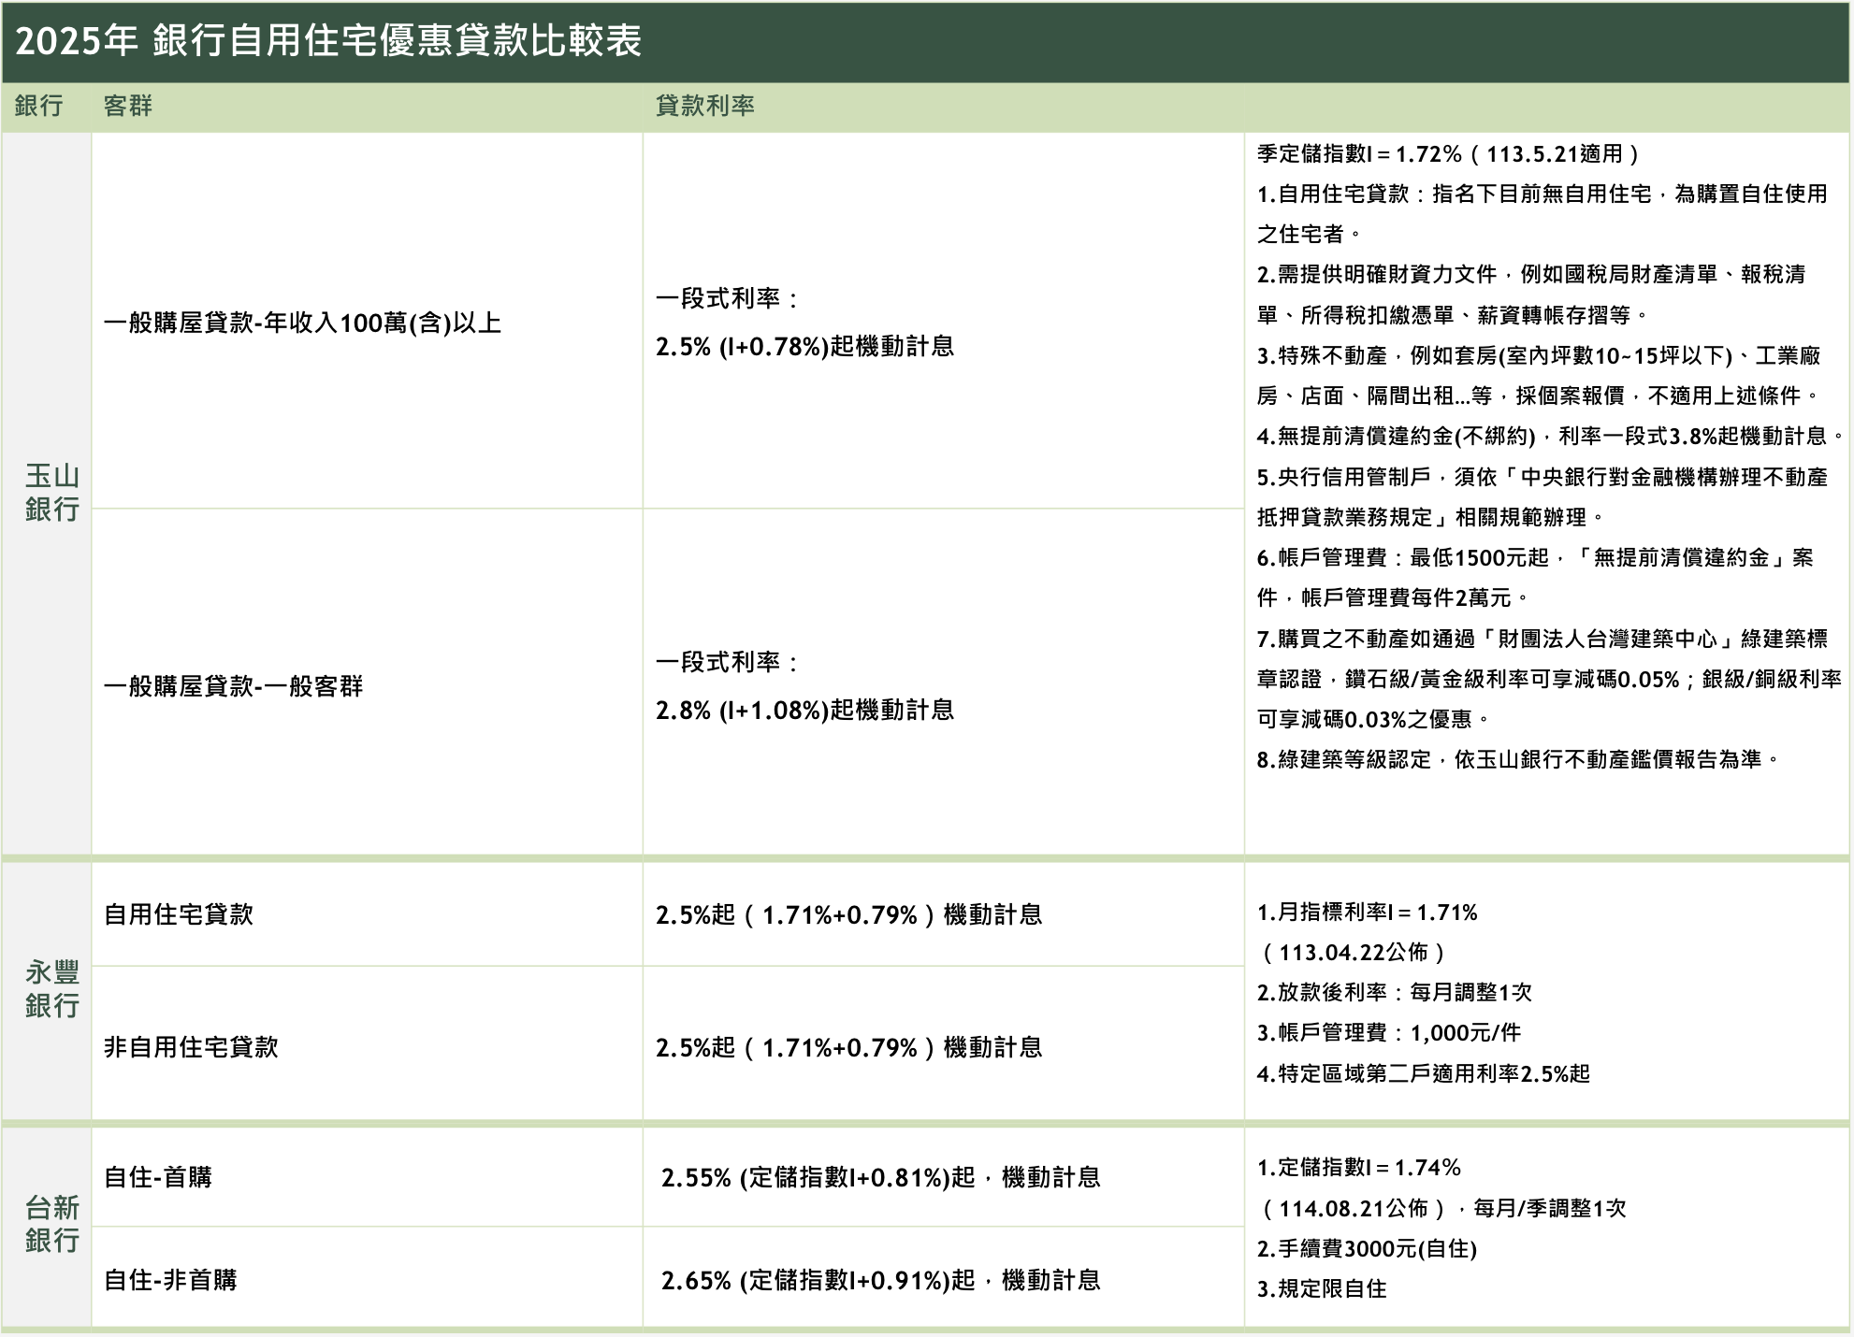Image resolution: width=1854 pixels, height=1337 pixels.
Task: Click 3.帳戶管理費：1,000元/件 note
Action: click(x=1388, y=1033)
